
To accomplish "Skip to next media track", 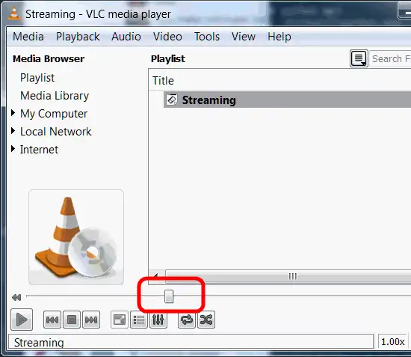I will [91, 320].
